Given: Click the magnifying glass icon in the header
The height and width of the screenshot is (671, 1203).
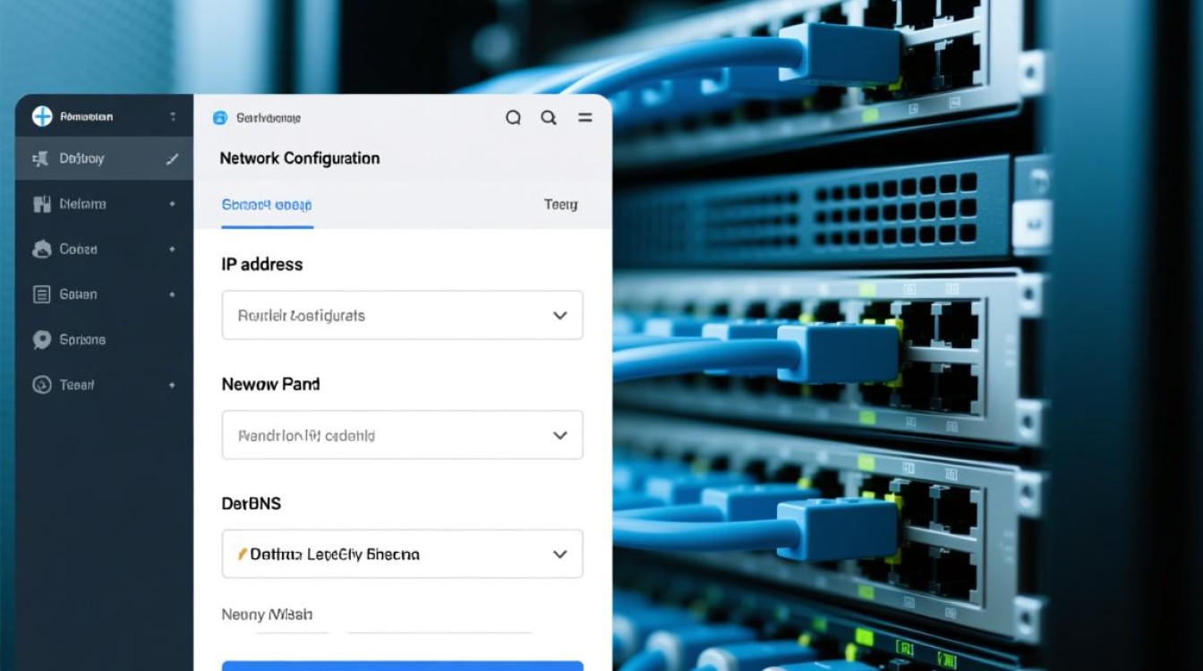Looking at the screenshot, I should click(x=549, y=117).
